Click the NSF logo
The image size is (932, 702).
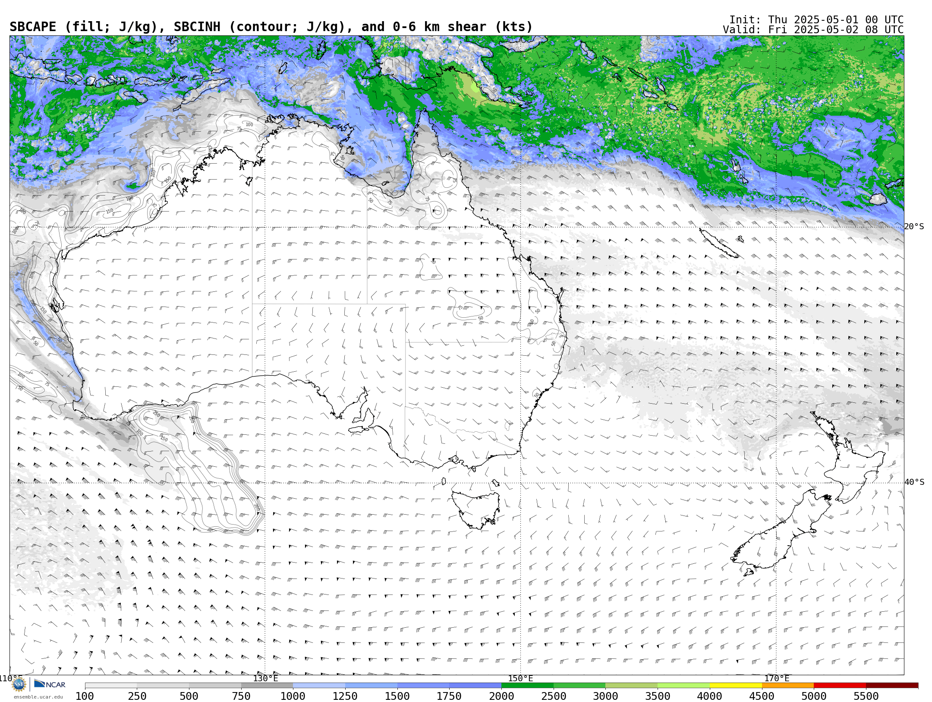point(19,684)
